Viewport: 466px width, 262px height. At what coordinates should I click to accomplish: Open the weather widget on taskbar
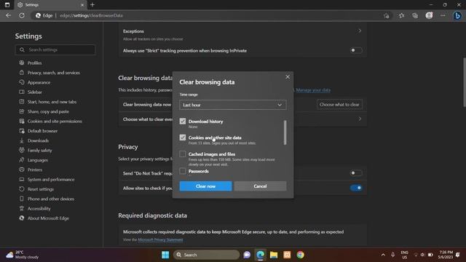[x=23, y=255]
